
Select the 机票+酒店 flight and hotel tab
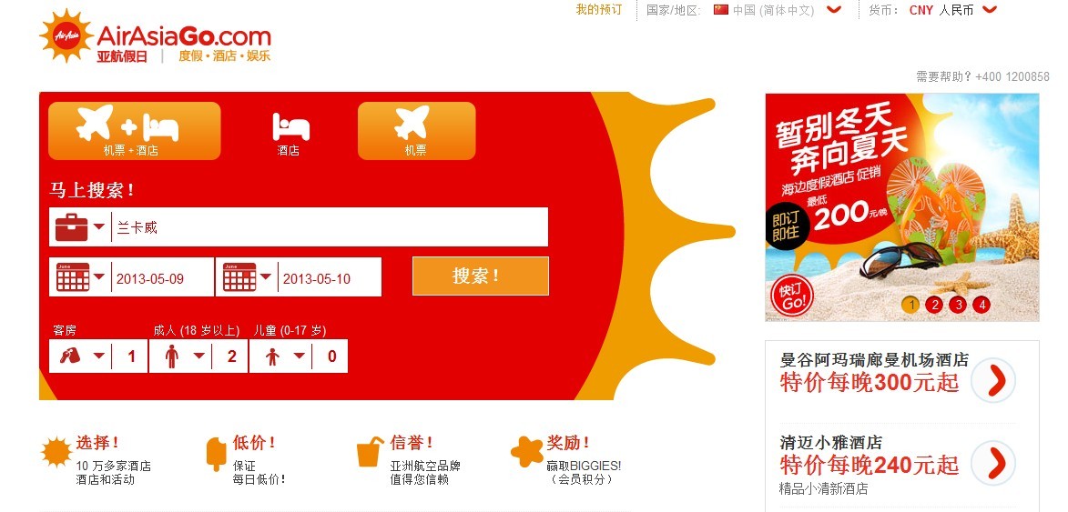coord(134,131)
